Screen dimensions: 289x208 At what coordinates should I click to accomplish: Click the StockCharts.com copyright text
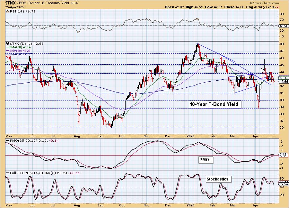pyautogui.click(x=265, y=3)
